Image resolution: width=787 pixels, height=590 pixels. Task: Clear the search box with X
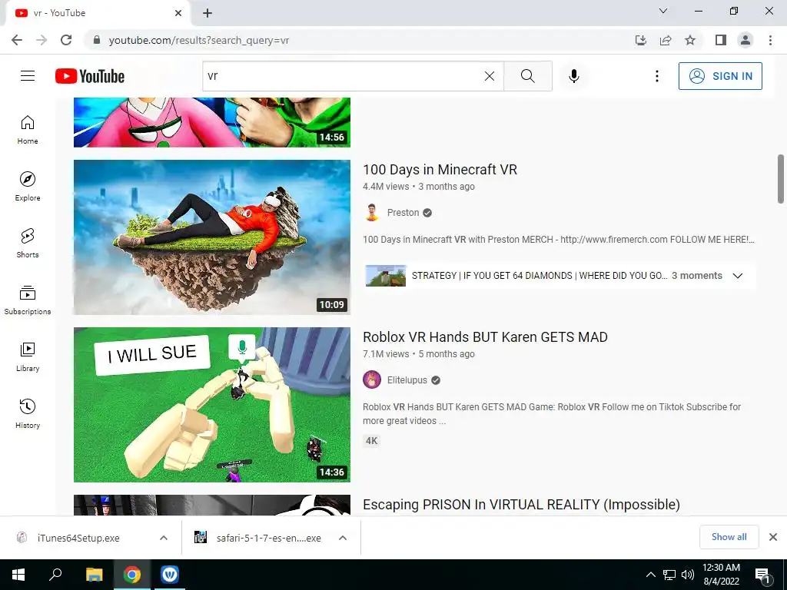coord(490,76)
